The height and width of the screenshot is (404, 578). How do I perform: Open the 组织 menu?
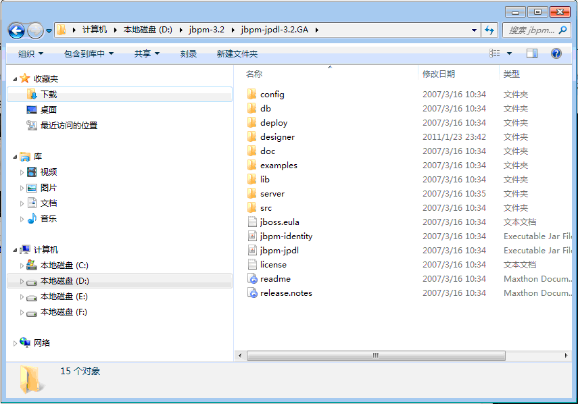pos(30,54)
